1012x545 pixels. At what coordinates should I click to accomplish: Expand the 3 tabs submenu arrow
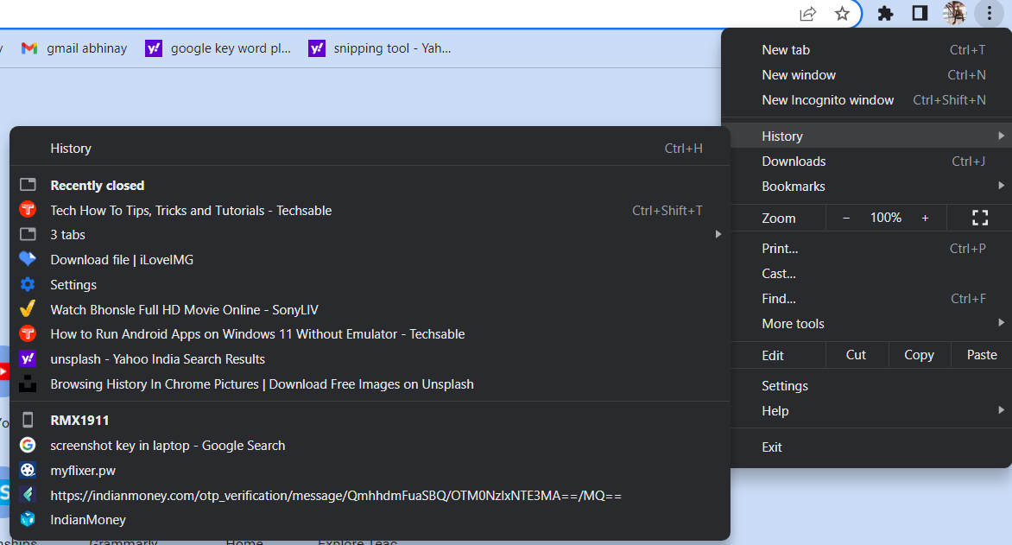pyautogui.click(x=718, y=234)
